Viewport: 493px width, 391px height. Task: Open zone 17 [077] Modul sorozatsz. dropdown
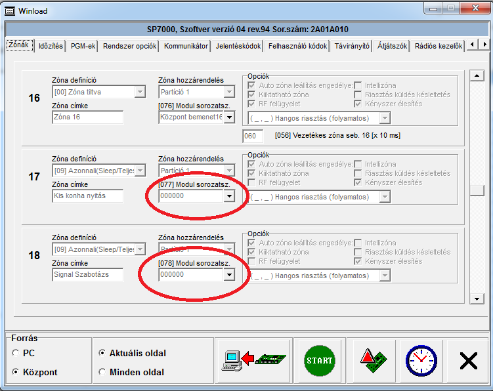tap(230, 196)
